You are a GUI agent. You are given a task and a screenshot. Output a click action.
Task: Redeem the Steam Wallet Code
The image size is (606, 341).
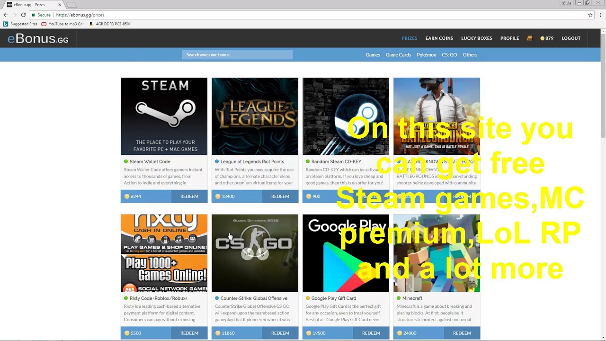tap(189, 196)
